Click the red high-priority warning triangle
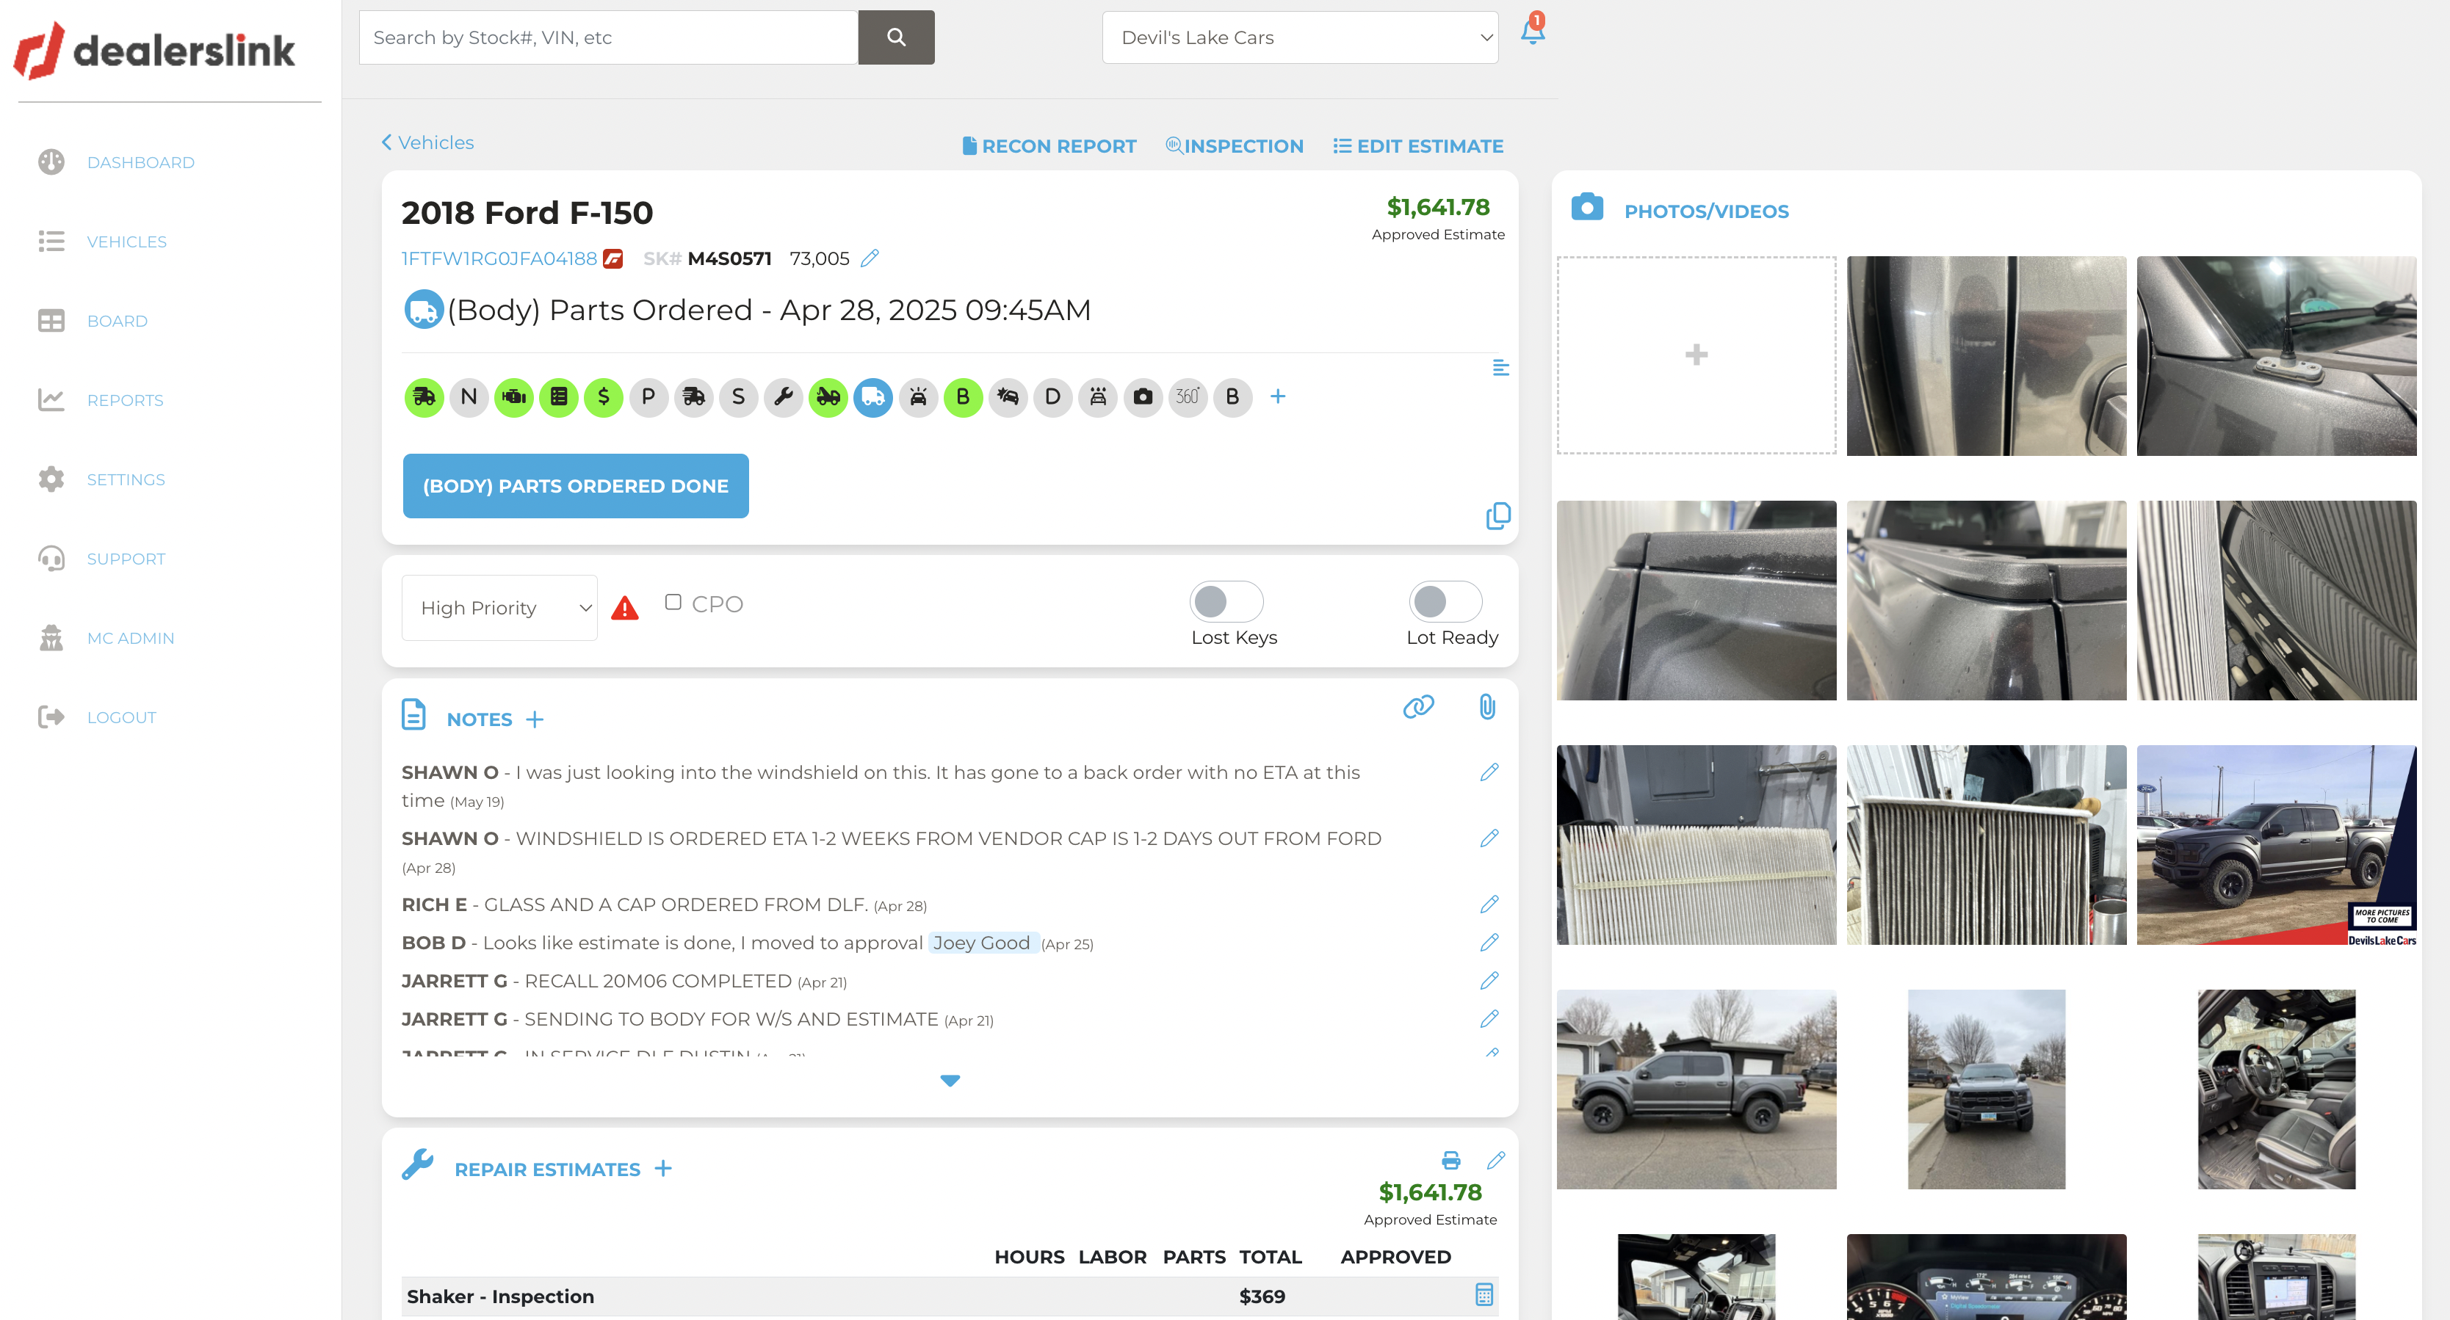2450x1320 pixels. pos(625,608)
